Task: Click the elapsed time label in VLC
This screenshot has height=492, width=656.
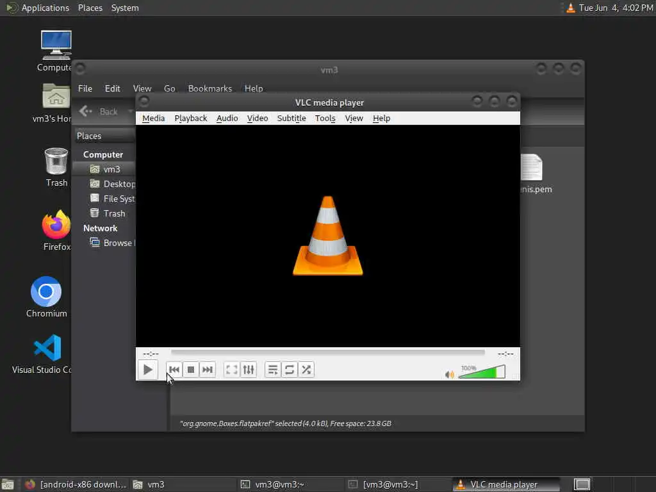Action: [x=151, y=354]
